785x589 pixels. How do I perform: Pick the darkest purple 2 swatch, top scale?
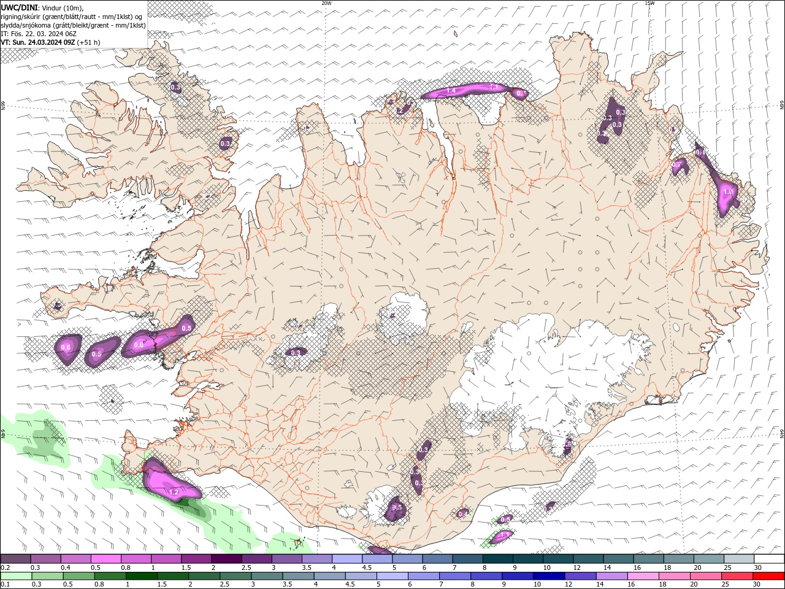(226, 559)
